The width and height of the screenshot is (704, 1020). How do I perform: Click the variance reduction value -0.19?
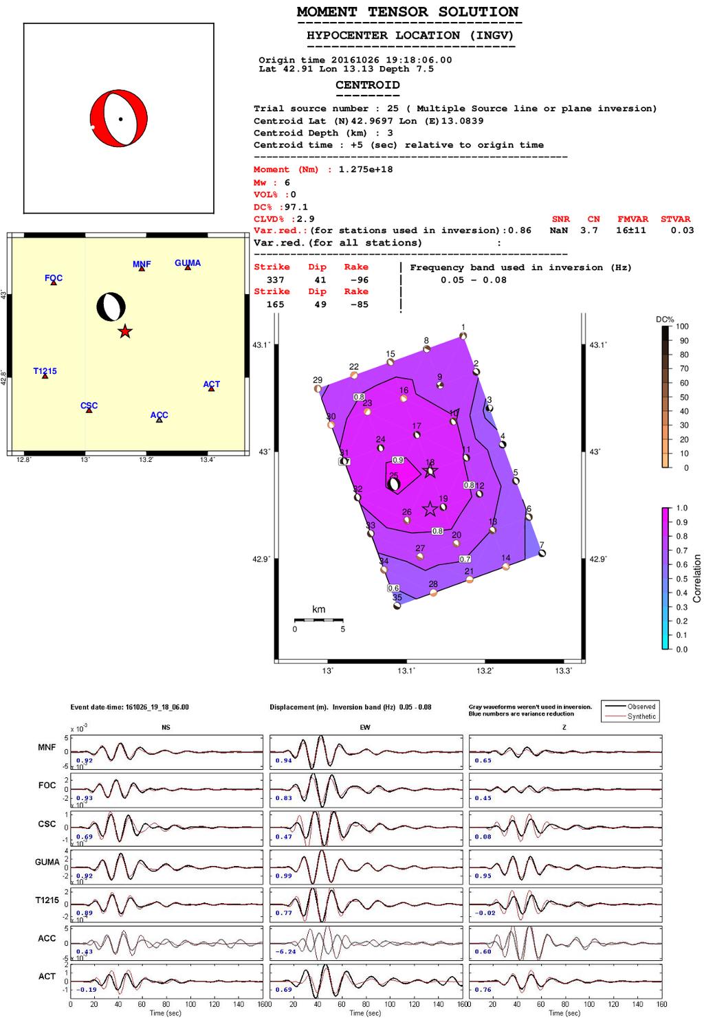(x=85, y=990)
